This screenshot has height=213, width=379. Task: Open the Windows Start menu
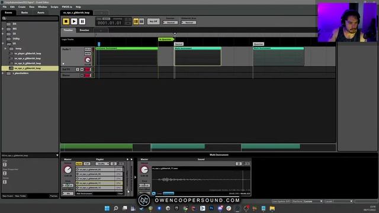tap(107, 208)
